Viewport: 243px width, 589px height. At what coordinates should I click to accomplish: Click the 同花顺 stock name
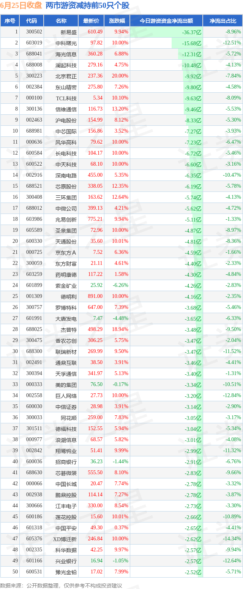click(69, 418)
